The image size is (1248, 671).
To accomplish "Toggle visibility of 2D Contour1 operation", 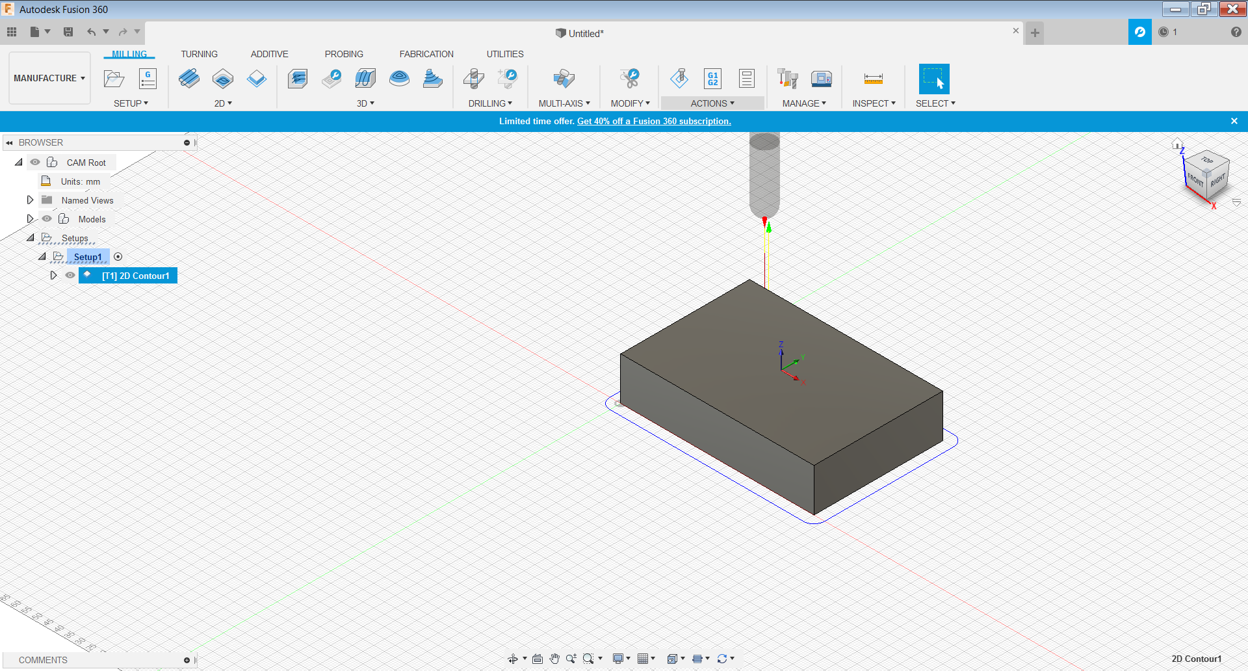I will (70, 276).
